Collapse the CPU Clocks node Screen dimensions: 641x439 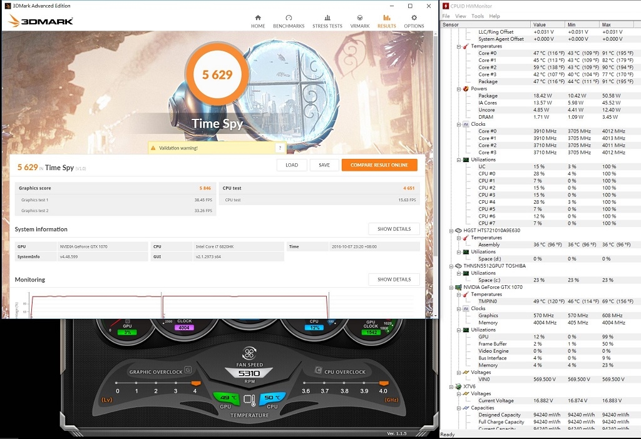pos(459,124)
